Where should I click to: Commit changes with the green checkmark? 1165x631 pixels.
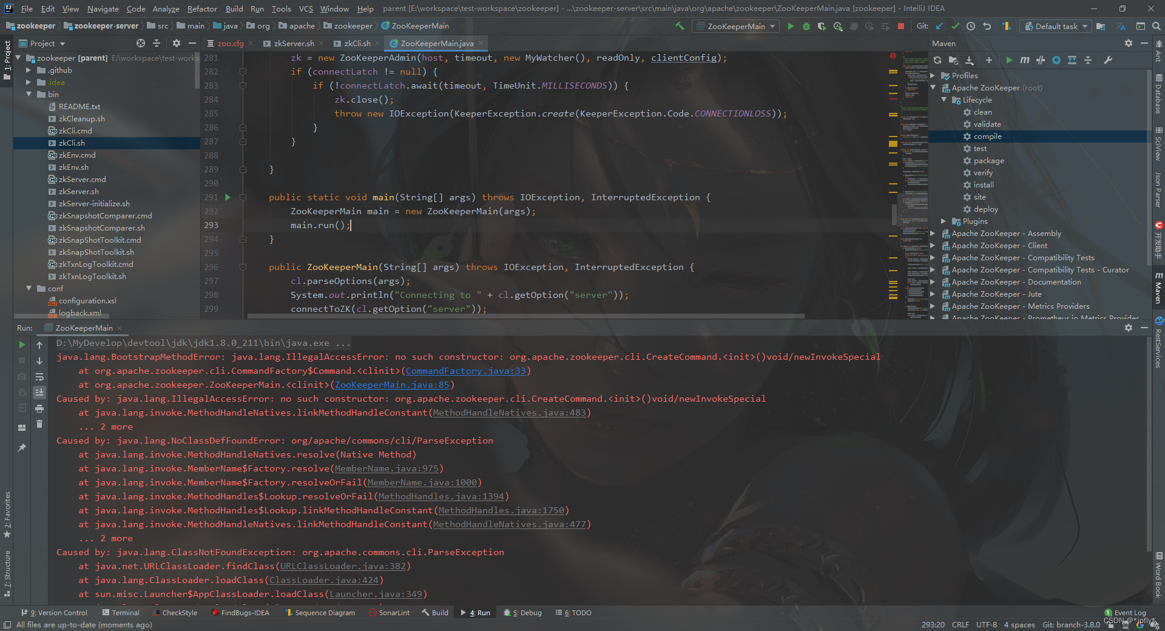pos(955,26)
